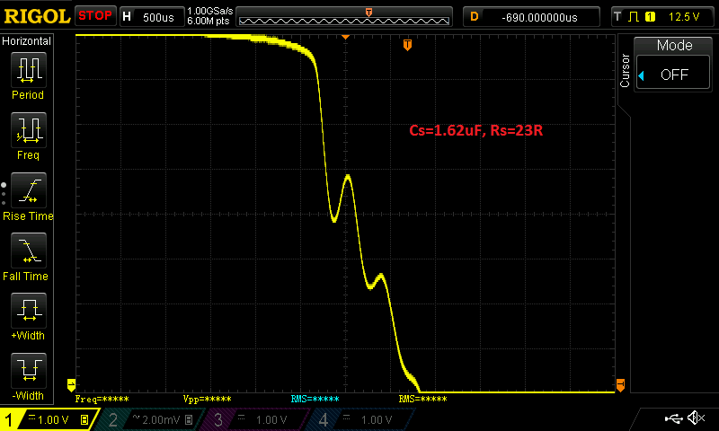Click the measurement menu page indicator dots
This screenshot has width=719, height=431.
pyautogui.click(x=4, y=194)
